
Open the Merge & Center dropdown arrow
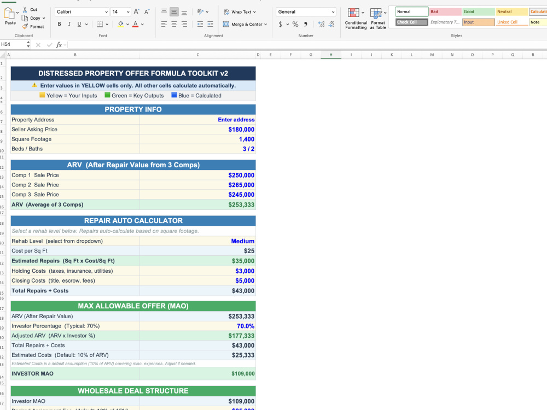pyautogui.click(x=265, y=25)
